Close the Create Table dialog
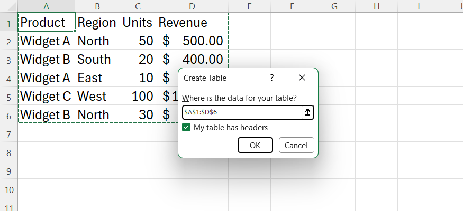 tap(302, 78)
